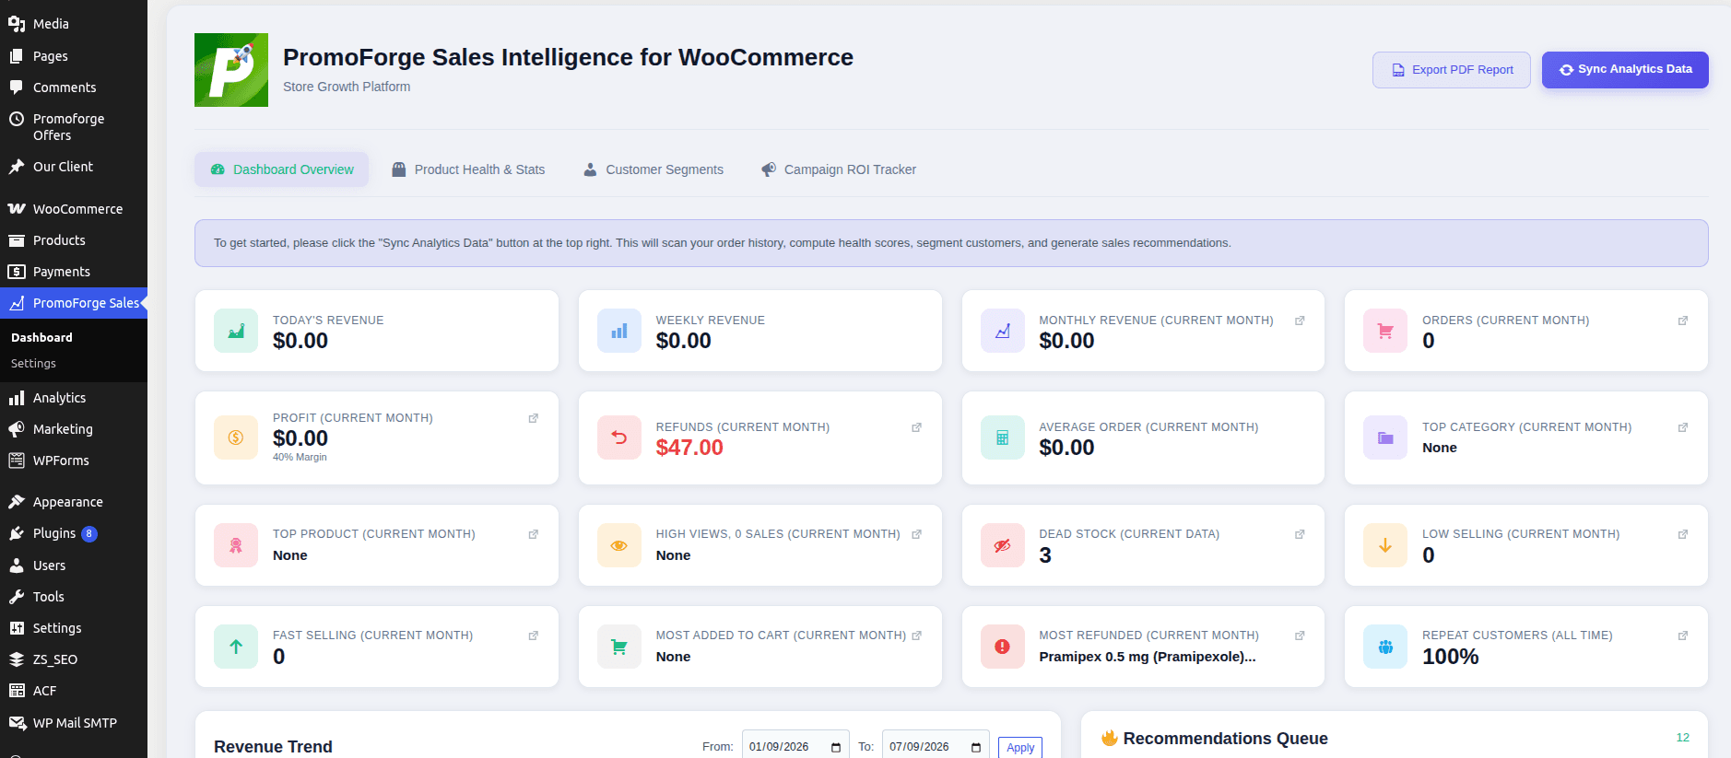The image size is (1731, 758).
Task: Click the Low Selling down arrow icon
Action: [1385, 545]
